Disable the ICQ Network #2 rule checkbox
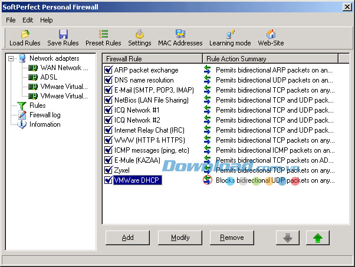This screenshot has width=355, height=267. coord(109,120)
